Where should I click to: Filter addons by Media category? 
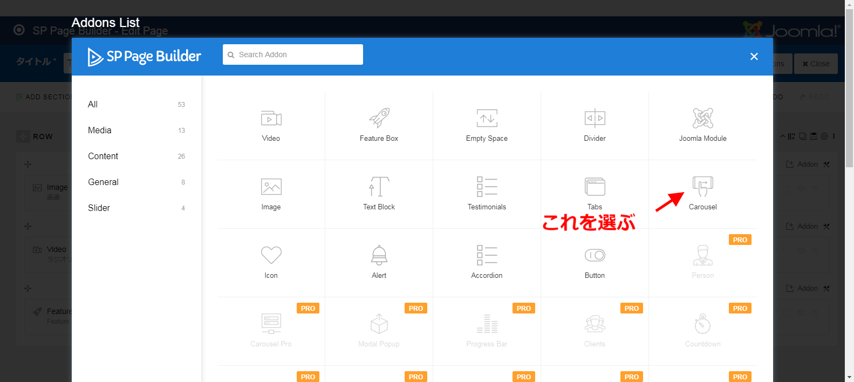136,130
